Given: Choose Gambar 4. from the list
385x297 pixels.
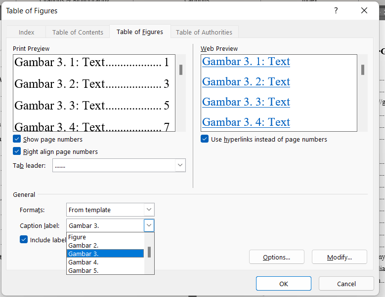Looking at the screenshot, I should point(84,262).
